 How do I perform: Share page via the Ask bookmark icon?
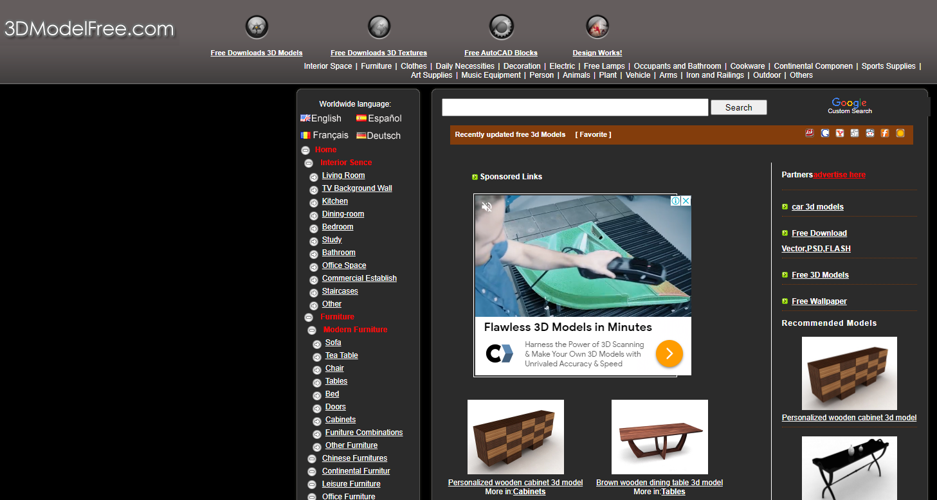[810, 133]
